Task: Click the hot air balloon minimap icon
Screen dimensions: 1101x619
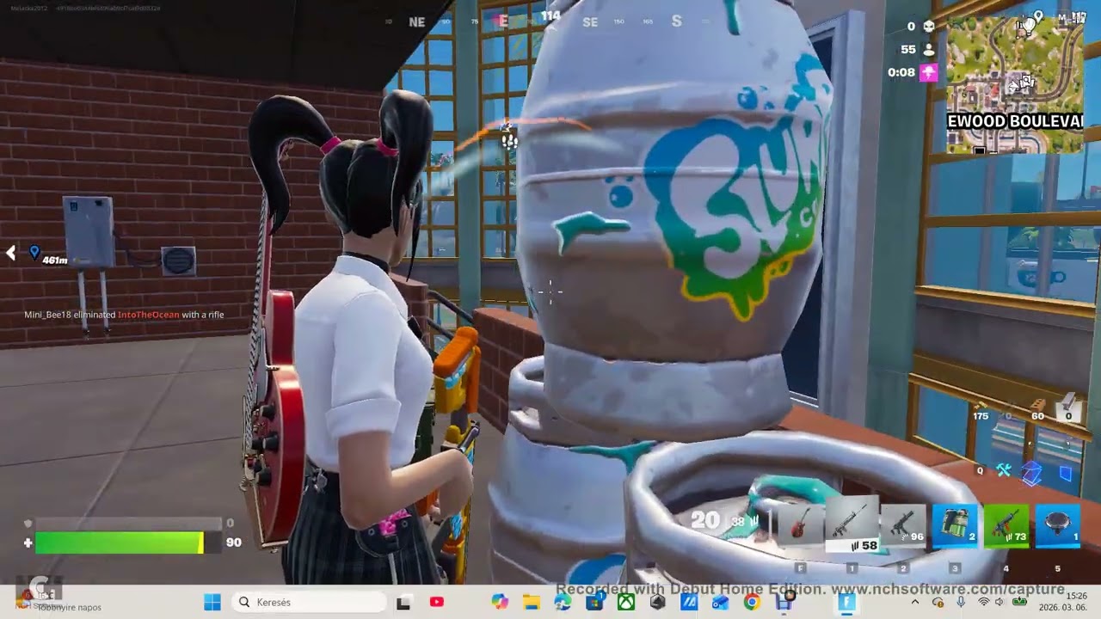Action: [x=1029, y=27]
